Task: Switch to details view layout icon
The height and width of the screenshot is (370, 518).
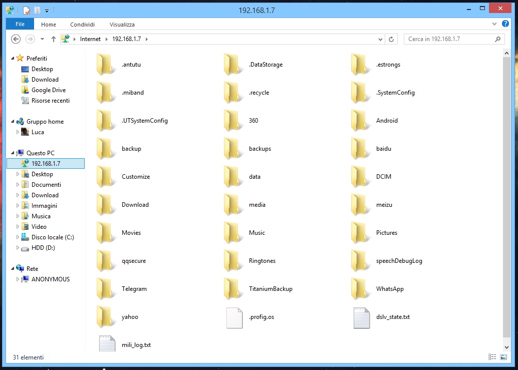Action: [492, 357]
